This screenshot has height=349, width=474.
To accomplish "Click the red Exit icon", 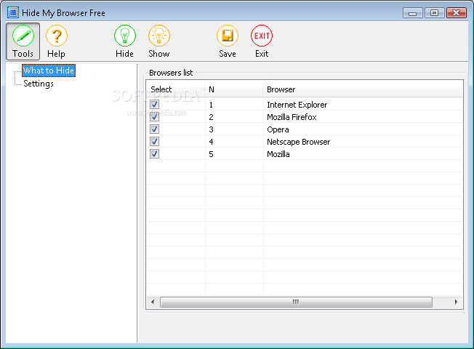I will coord(262,36).
